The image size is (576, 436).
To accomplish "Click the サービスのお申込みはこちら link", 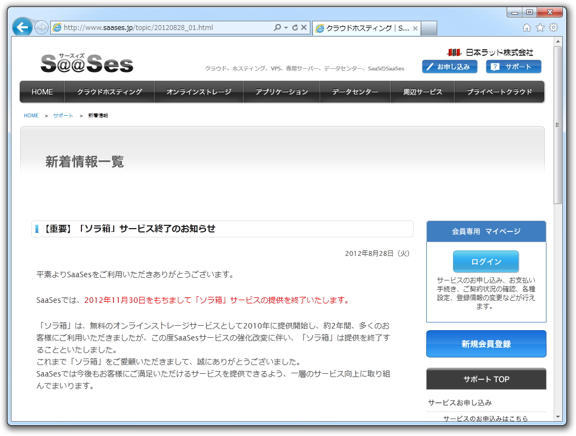I will coord(486,419).
